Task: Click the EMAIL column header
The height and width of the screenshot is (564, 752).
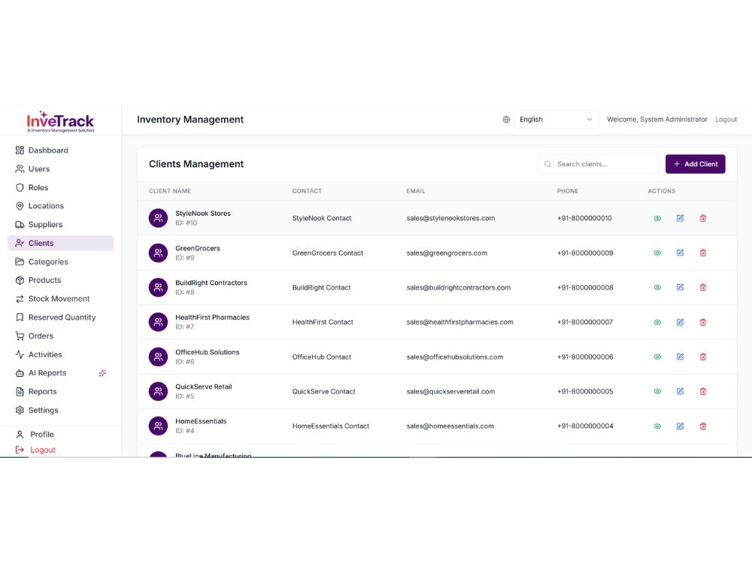Action: click(x=416, y=191)
